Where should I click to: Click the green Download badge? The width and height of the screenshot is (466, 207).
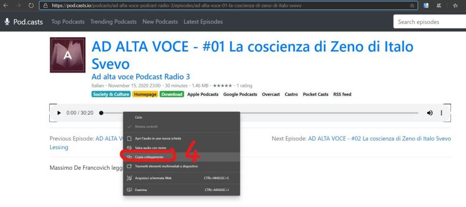[172, 94]
